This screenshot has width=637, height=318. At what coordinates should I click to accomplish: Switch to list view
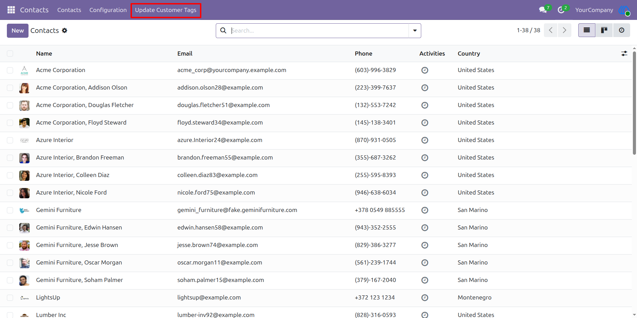586,30
